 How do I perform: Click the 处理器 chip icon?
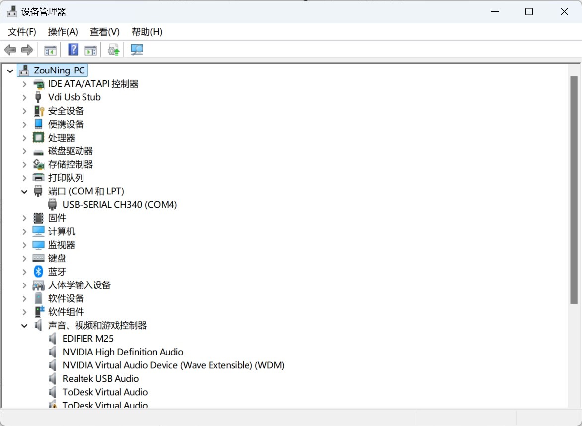39,138
